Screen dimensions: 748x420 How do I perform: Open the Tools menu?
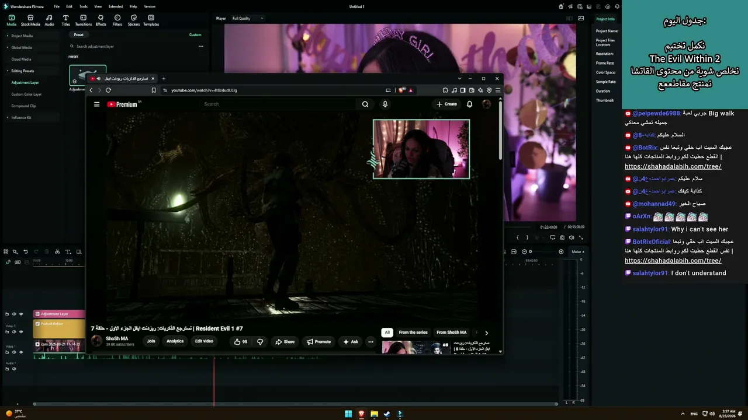pos(84,6)
